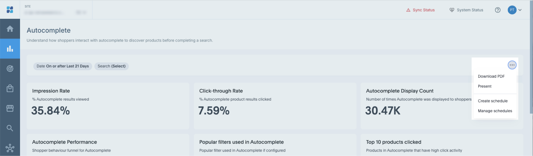Open the Date On or after filter
Screen dimensions: 533x156
[63, 66]
